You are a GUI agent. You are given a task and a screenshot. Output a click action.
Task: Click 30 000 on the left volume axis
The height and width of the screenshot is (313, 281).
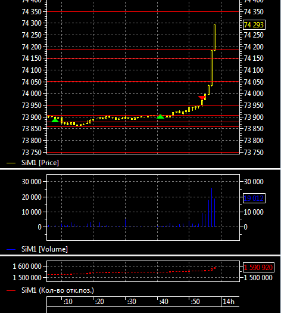(32, 182)
